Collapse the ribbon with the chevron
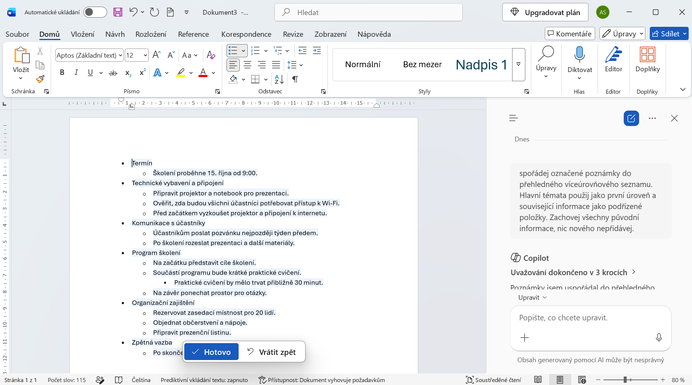This screenshot has height=385, width=692. coord(683,89)
